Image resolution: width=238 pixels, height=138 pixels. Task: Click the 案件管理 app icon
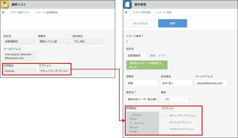click(127, 4)
